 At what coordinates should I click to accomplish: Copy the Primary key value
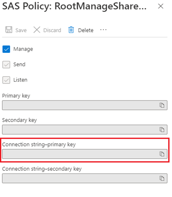click(162, 105)
